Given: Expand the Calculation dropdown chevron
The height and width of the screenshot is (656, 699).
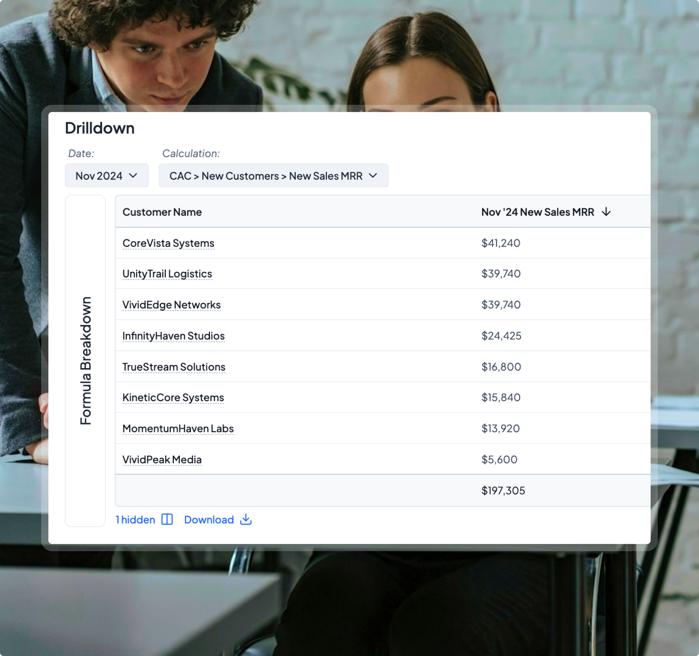Looking at the screenshot, I should (x=373, y=175).
